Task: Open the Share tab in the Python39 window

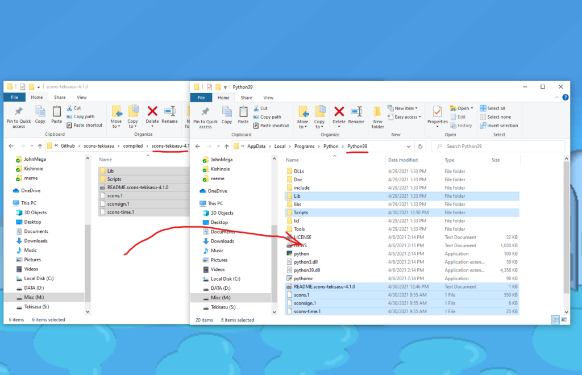Action: pos(246,98)
